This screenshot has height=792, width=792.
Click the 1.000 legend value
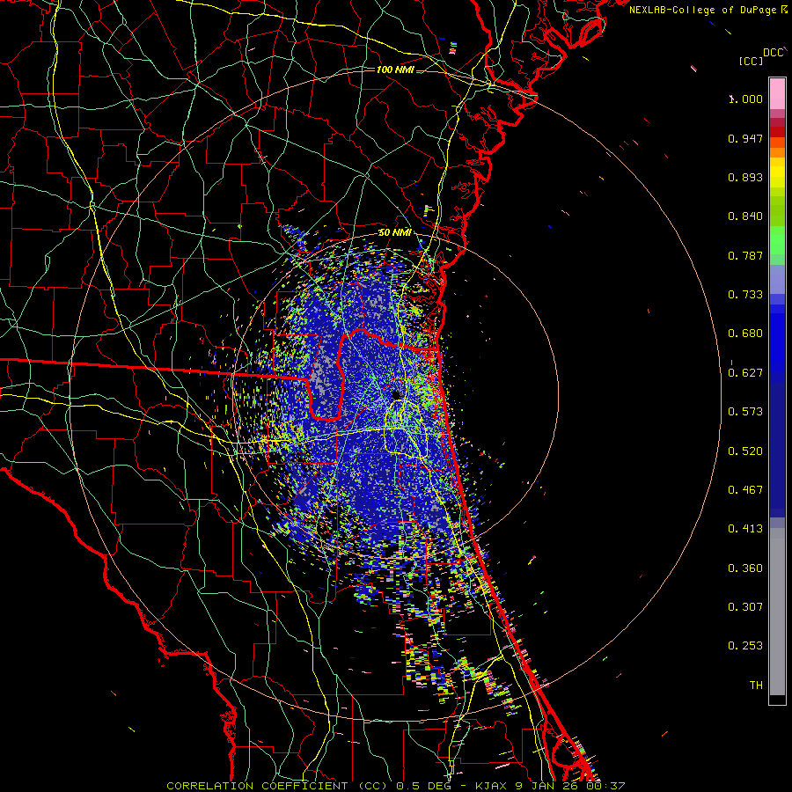pos(745,99)
